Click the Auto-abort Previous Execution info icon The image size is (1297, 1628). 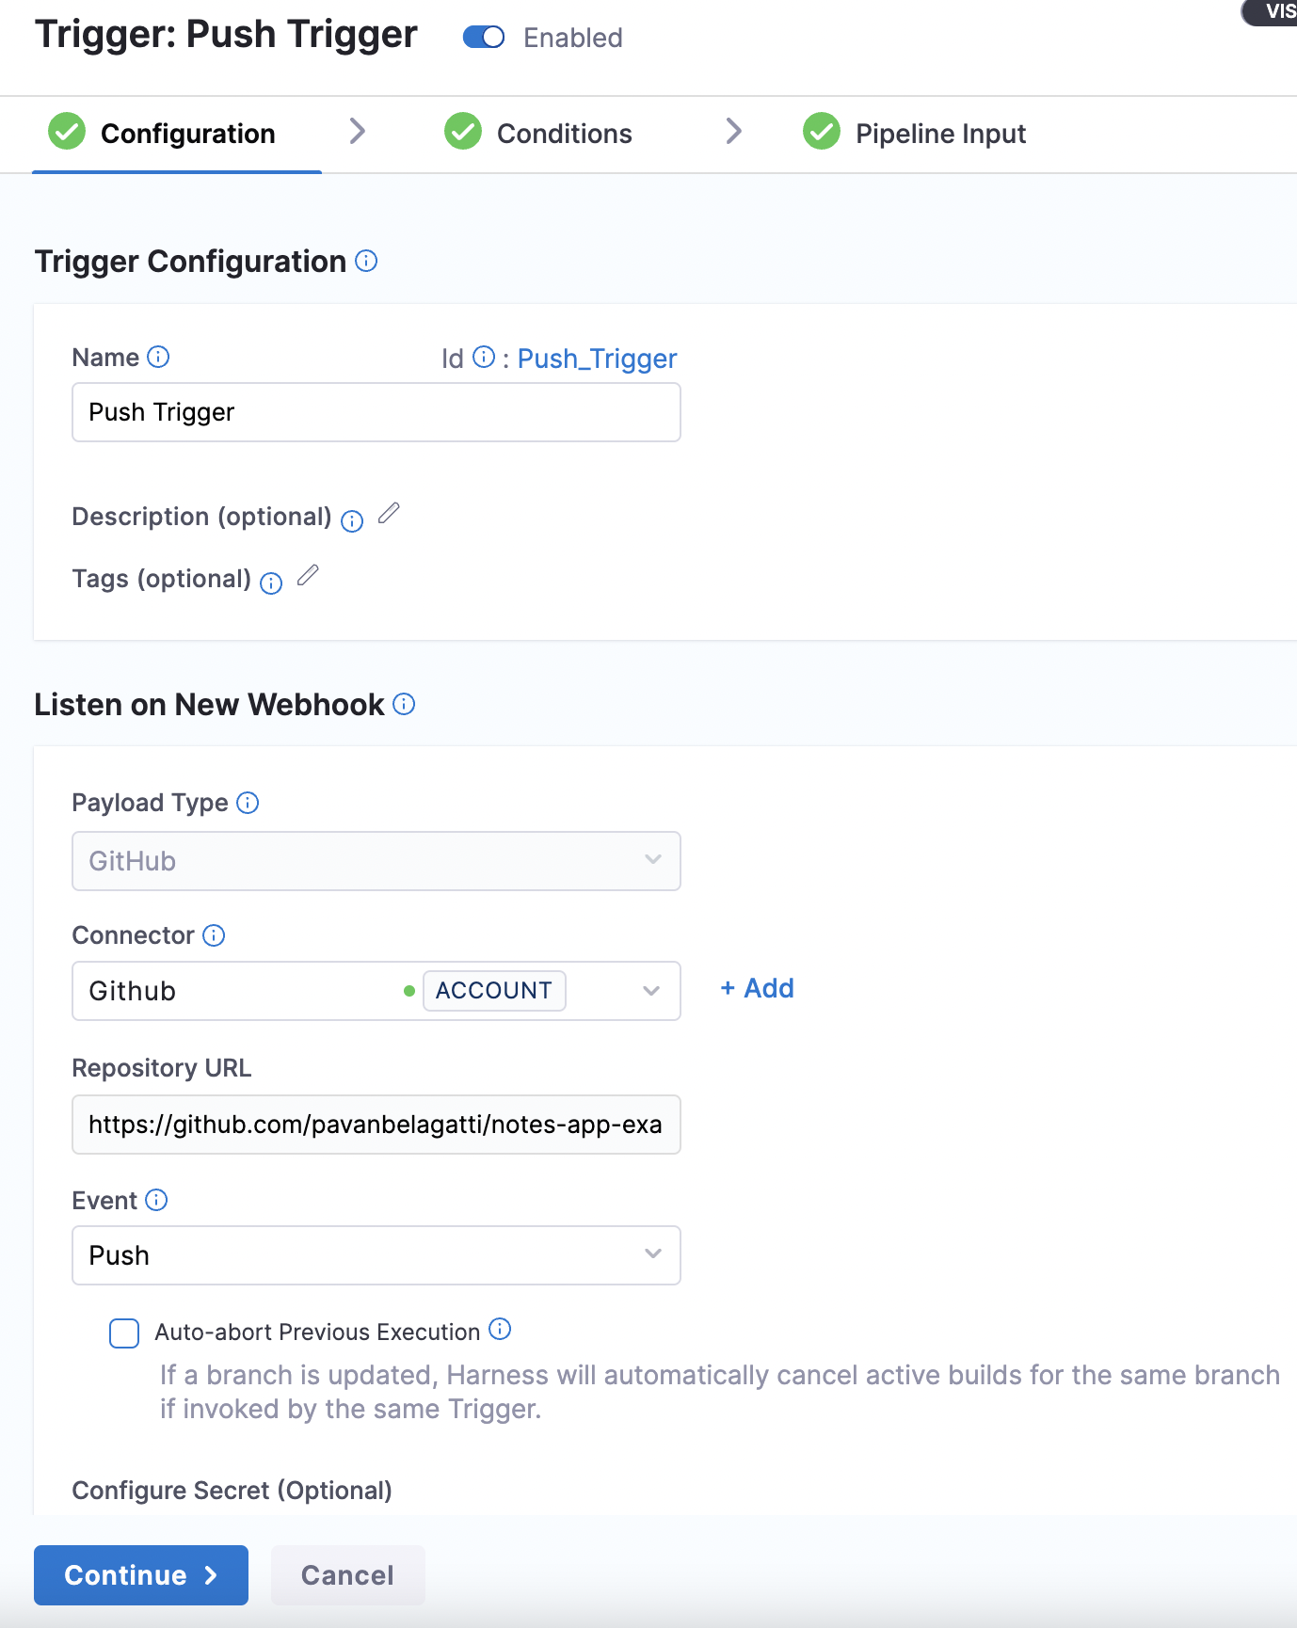pyautogui.click(x=500, y=1331)
